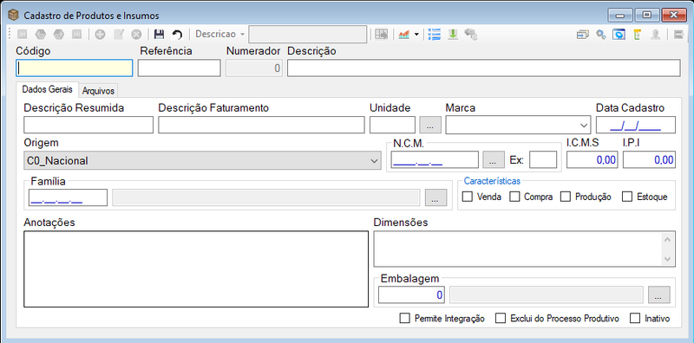Click the Descrição Resumida field
The image size is (694, 343).
[88, 125]
